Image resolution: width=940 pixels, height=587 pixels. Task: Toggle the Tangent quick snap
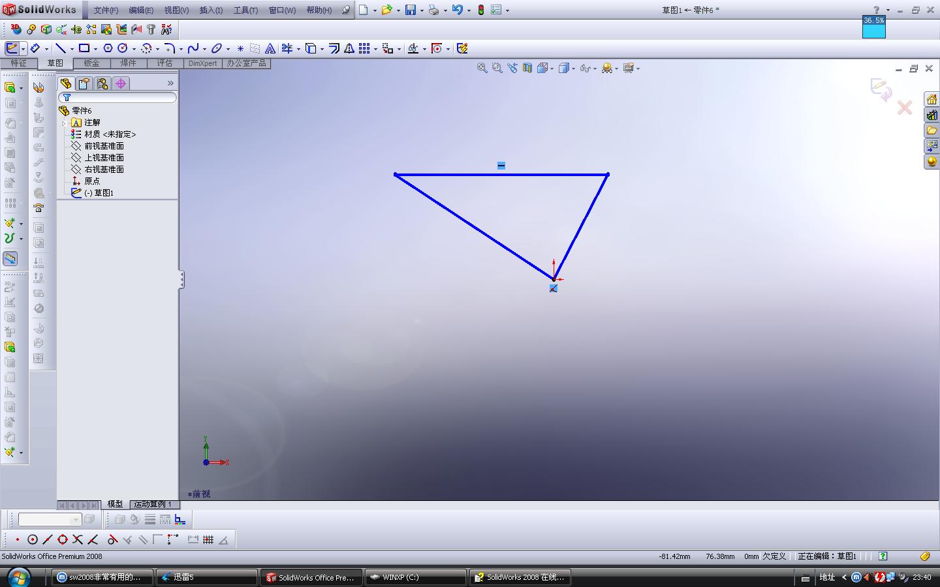[112, 539]
